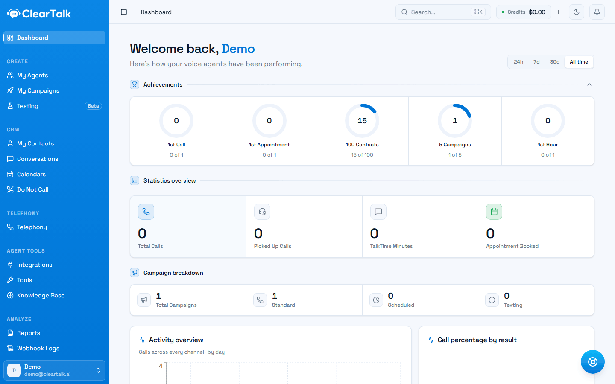This screenshot has width=615, height=384.
Task: Click the Appointment Booked calendar icon
Action: point(494,212)
